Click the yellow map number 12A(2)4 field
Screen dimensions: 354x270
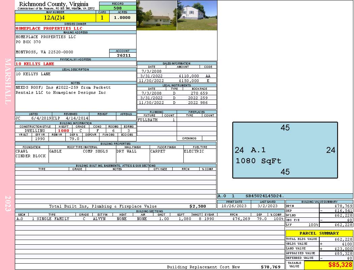(x=54, y=18)
